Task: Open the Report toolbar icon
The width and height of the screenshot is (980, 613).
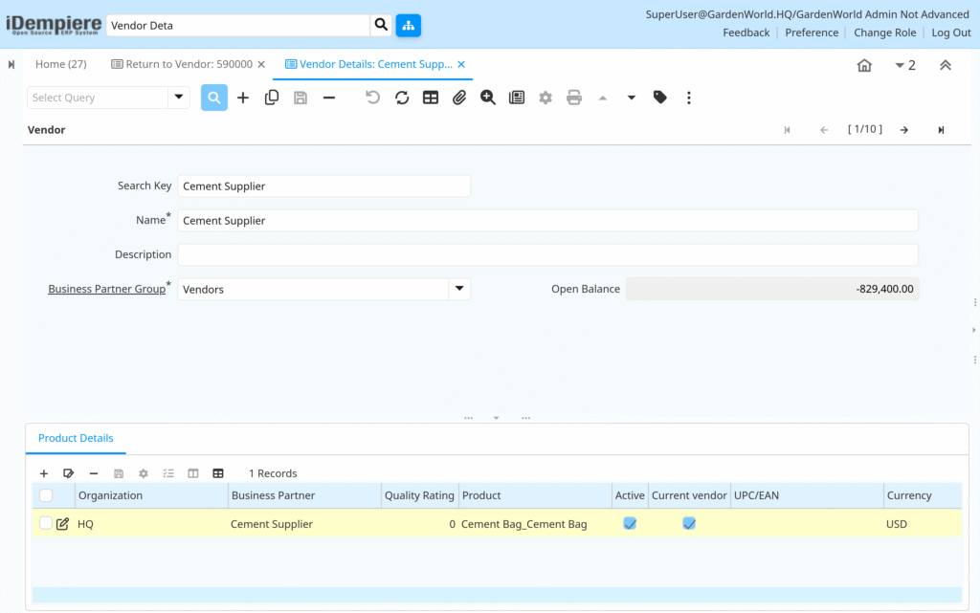Action: [517, 98]
